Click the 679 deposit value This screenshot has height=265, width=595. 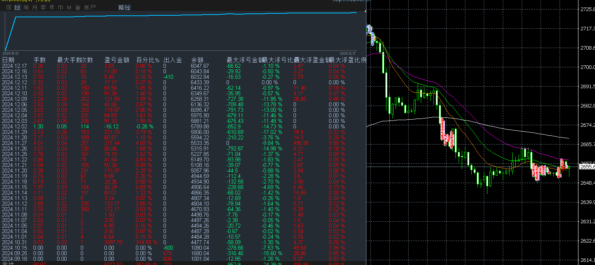(168, 253)
